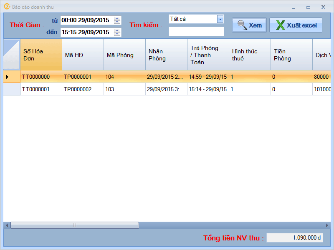
Task: Click the Xem search button
Action: (x=249, y=25)
